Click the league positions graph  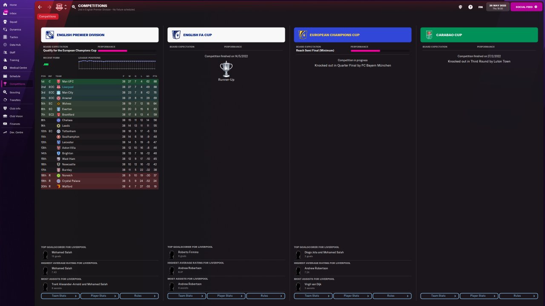[x=117, y=64]
